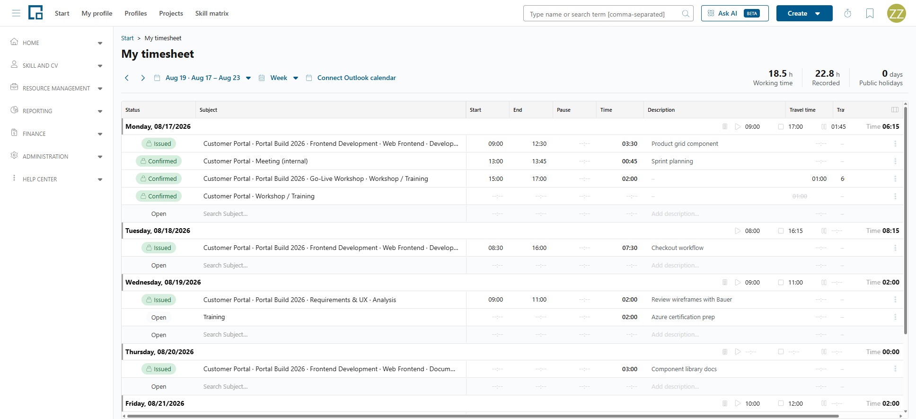Expand the SKILL AND CV sidebar section

(57, 65)
